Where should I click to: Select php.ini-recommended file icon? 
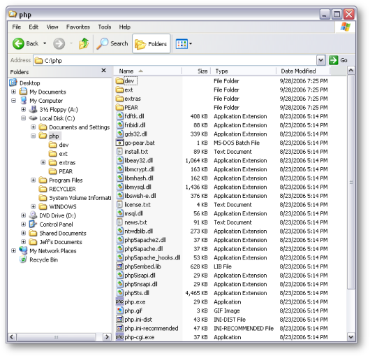(x=120, y=328)
